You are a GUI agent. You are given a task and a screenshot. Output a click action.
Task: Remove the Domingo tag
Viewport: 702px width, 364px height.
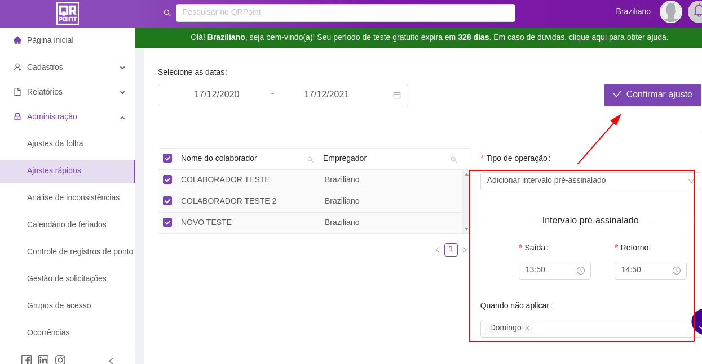[527, 329]
